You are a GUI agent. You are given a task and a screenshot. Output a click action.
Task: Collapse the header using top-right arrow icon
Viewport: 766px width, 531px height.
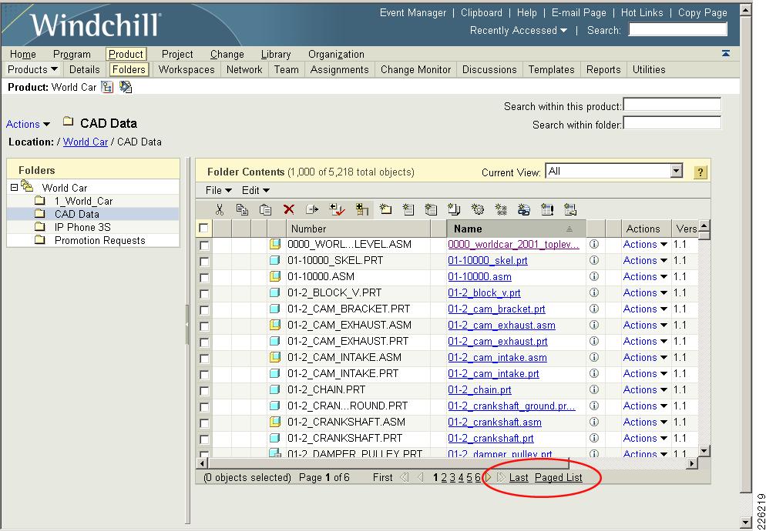726,54
